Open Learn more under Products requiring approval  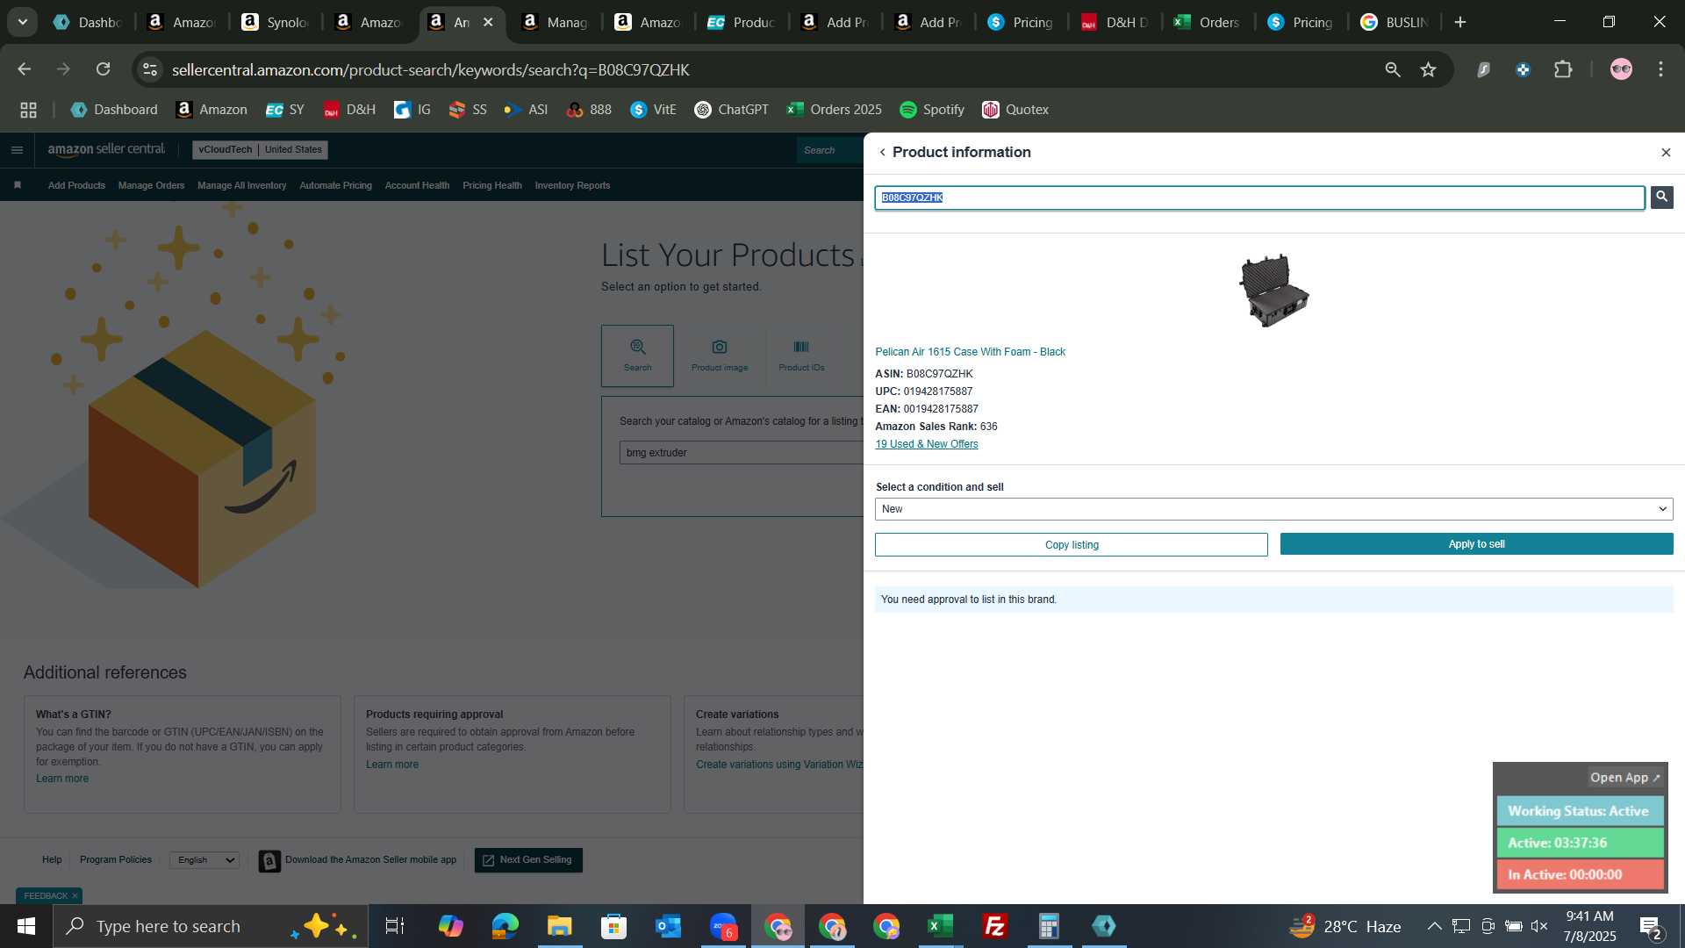pos(392,765)
